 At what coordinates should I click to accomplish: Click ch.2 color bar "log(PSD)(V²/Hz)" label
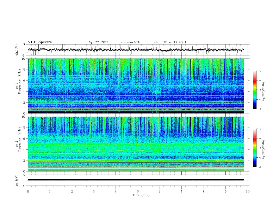[264, 150]
